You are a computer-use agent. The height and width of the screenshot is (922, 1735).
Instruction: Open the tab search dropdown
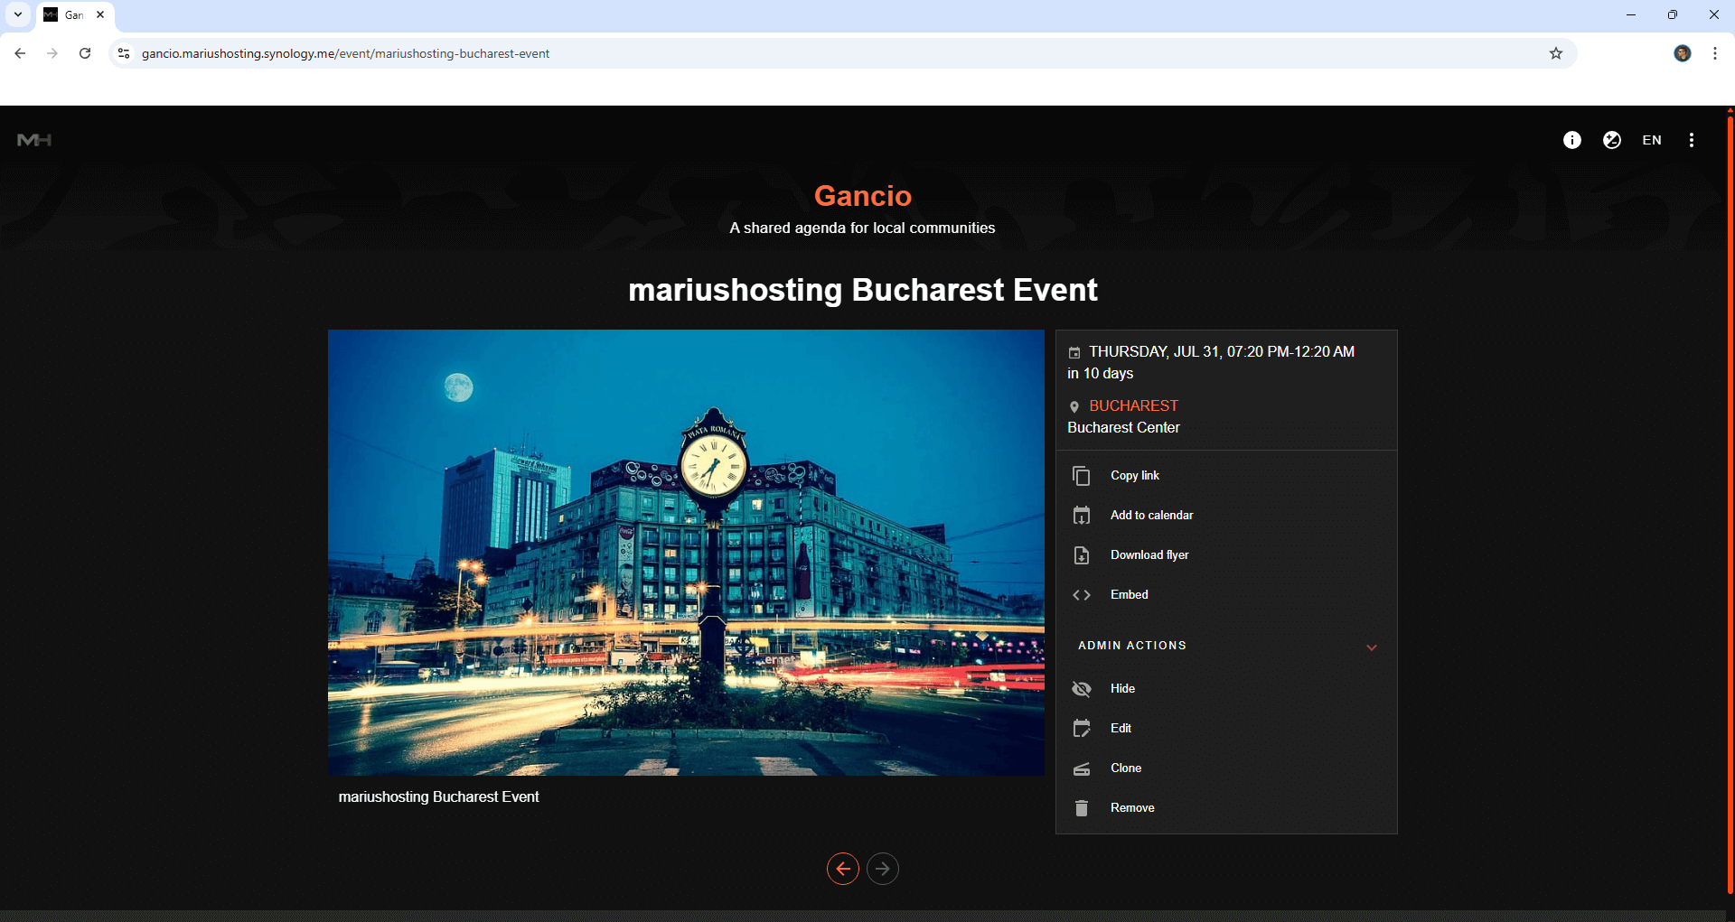tap(18, 14)
